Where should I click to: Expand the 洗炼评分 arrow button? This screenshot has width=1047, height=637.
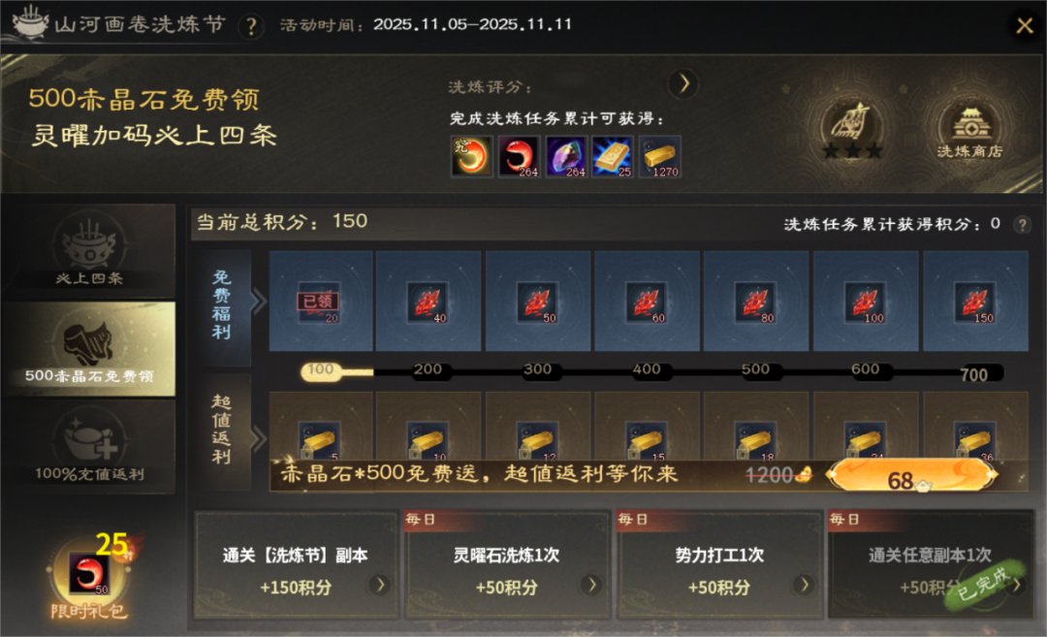pos(683,84)
